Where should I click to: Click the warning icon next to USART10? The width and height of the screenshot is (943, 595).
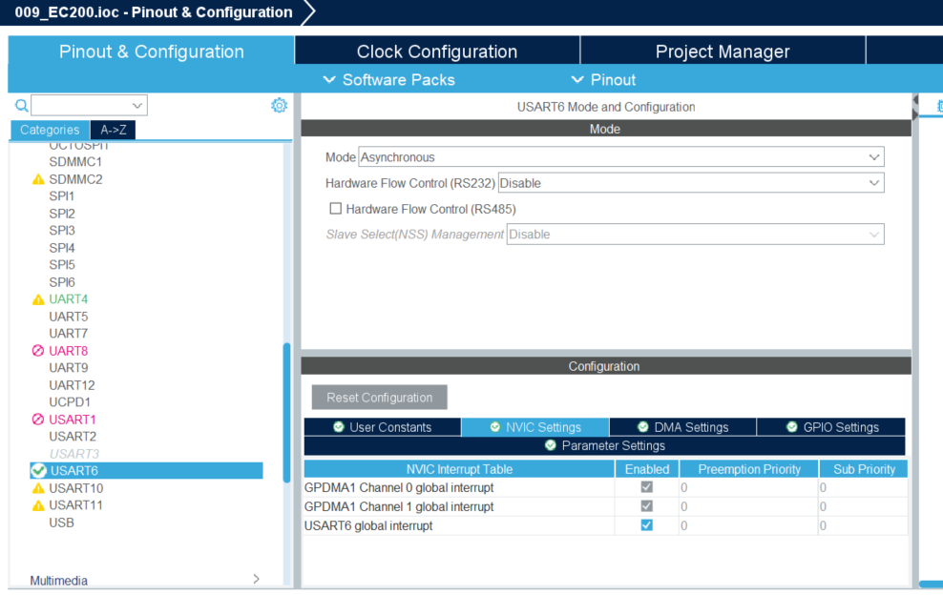[x=38, y=487]
